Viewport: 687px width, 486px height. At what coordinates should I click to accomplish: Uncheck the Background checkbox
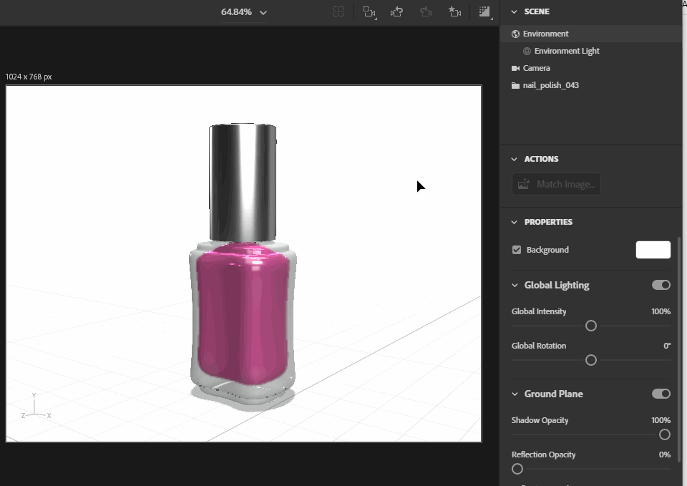pos(517,250)
